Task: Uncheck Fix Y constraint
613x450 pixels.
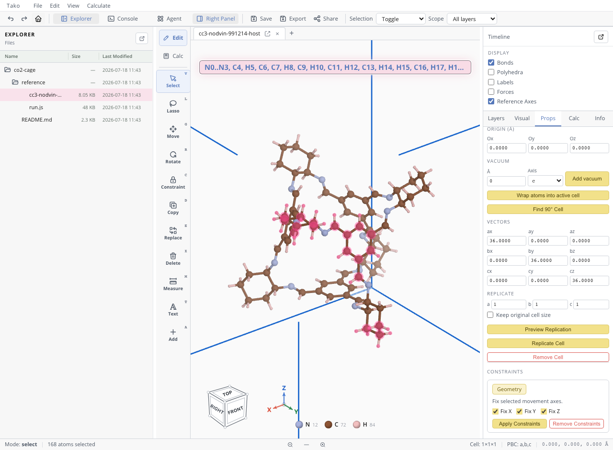Action: tap(520, 411)
